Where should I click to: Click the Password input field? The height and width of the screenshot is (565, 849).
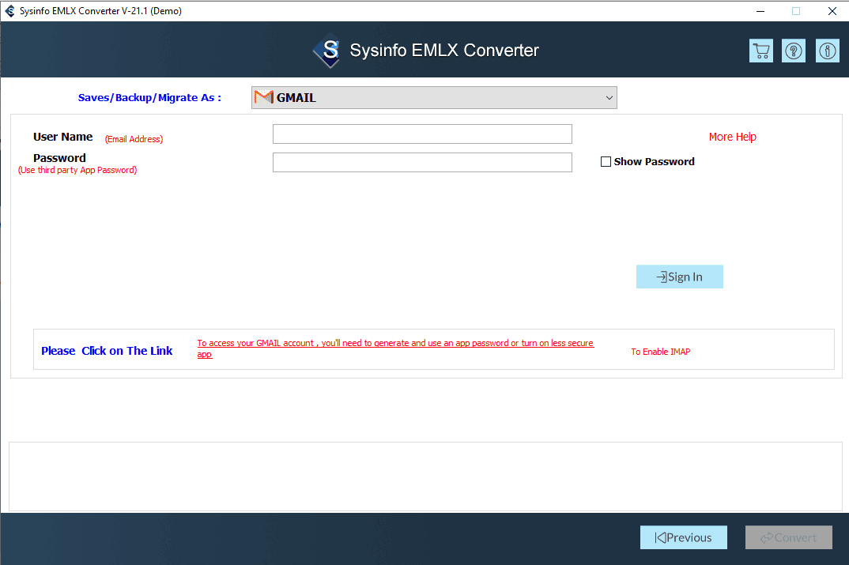pos(422,162)
